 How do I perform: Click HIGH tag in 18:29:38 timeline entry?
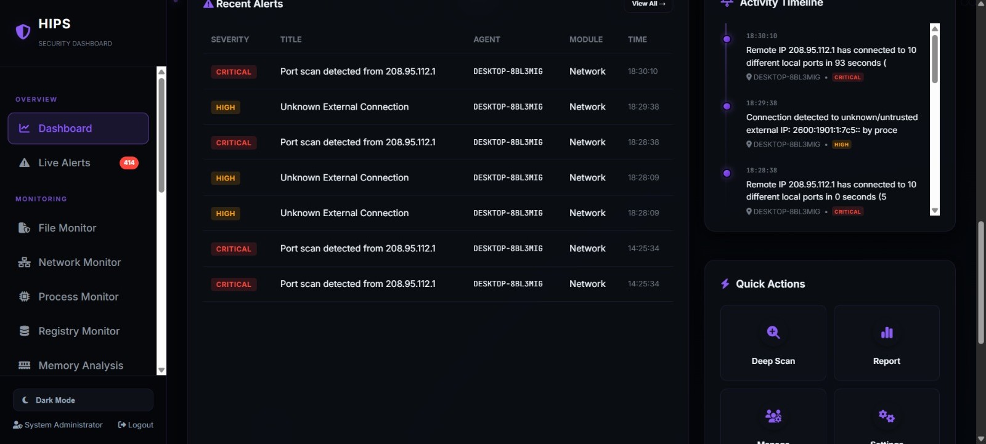(841, 144)
